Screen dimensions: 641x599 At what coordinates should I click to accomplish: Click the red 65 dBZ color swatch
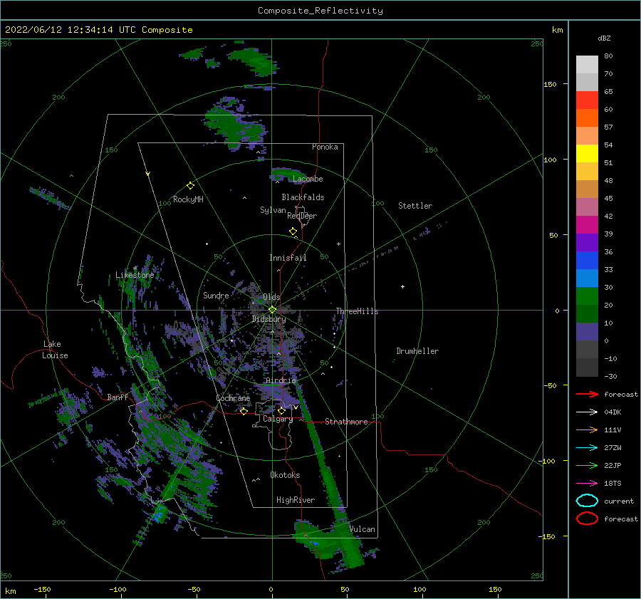[587, 100]
